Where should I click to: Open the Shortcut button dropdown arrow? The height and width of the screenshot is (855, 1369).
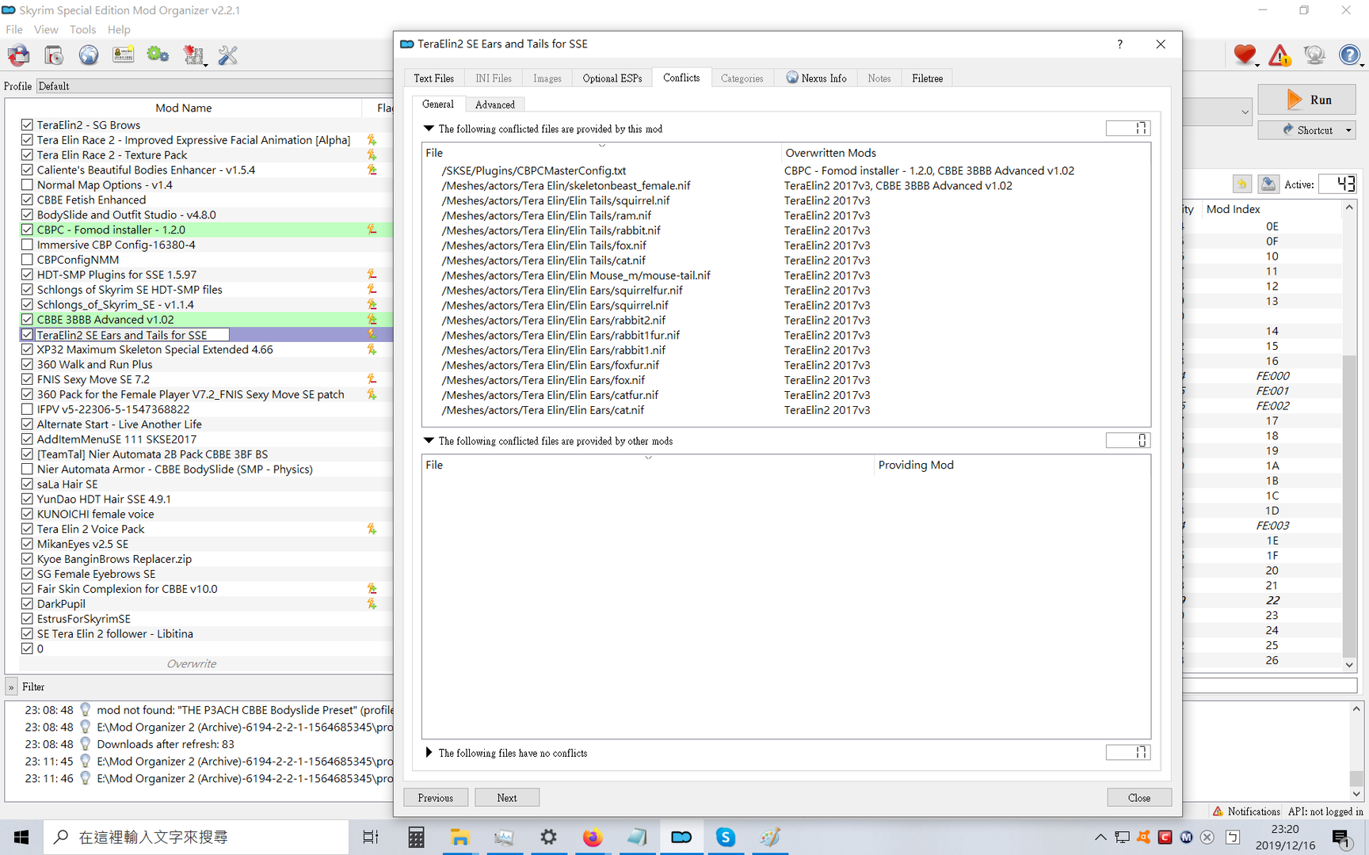tap(1348, 130)
